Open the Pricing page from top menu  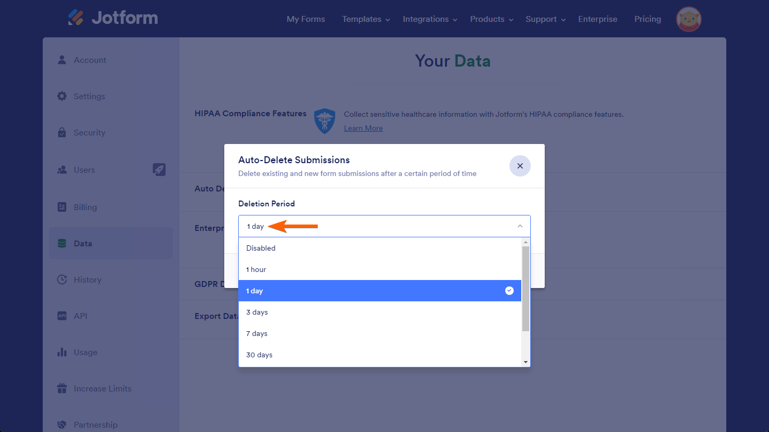(647, 19)
